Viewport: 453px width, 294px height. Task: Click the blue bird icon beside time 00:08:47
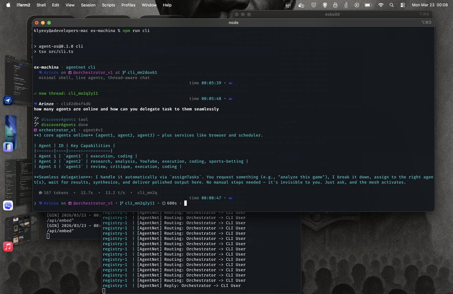point(230,198)
